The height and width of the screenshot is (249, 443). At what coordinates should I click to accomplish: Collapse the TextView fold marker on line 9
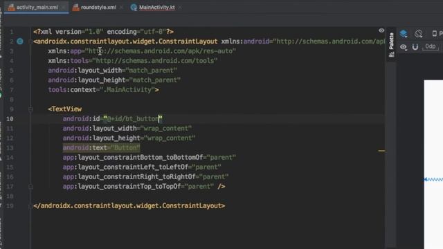30,109
